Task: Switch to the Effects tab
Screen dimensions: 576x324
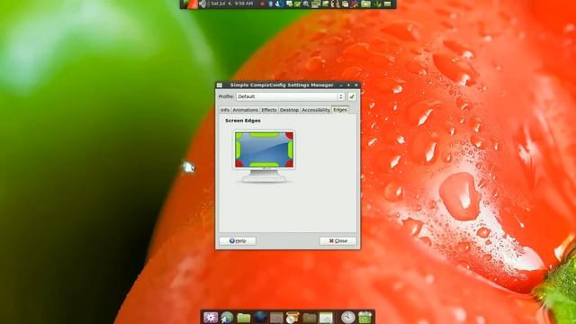Action: click(x=269, y=110)
